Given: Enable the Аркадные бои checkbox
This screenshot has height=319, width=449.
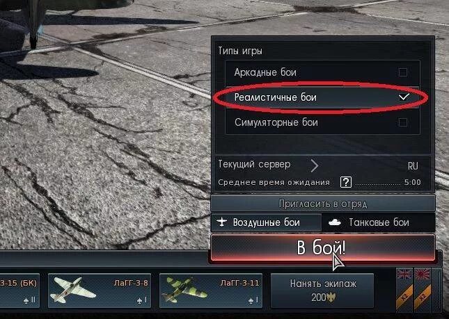Looking at the screenshot, I should pyautogui.click(x=403, y=72).
